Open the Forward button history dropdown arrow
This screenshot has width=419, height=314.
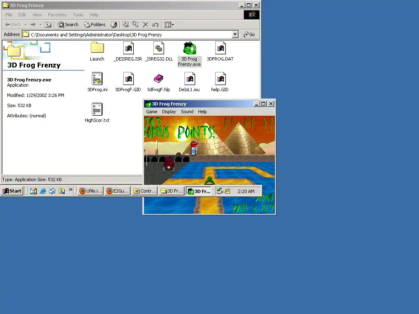41,25
